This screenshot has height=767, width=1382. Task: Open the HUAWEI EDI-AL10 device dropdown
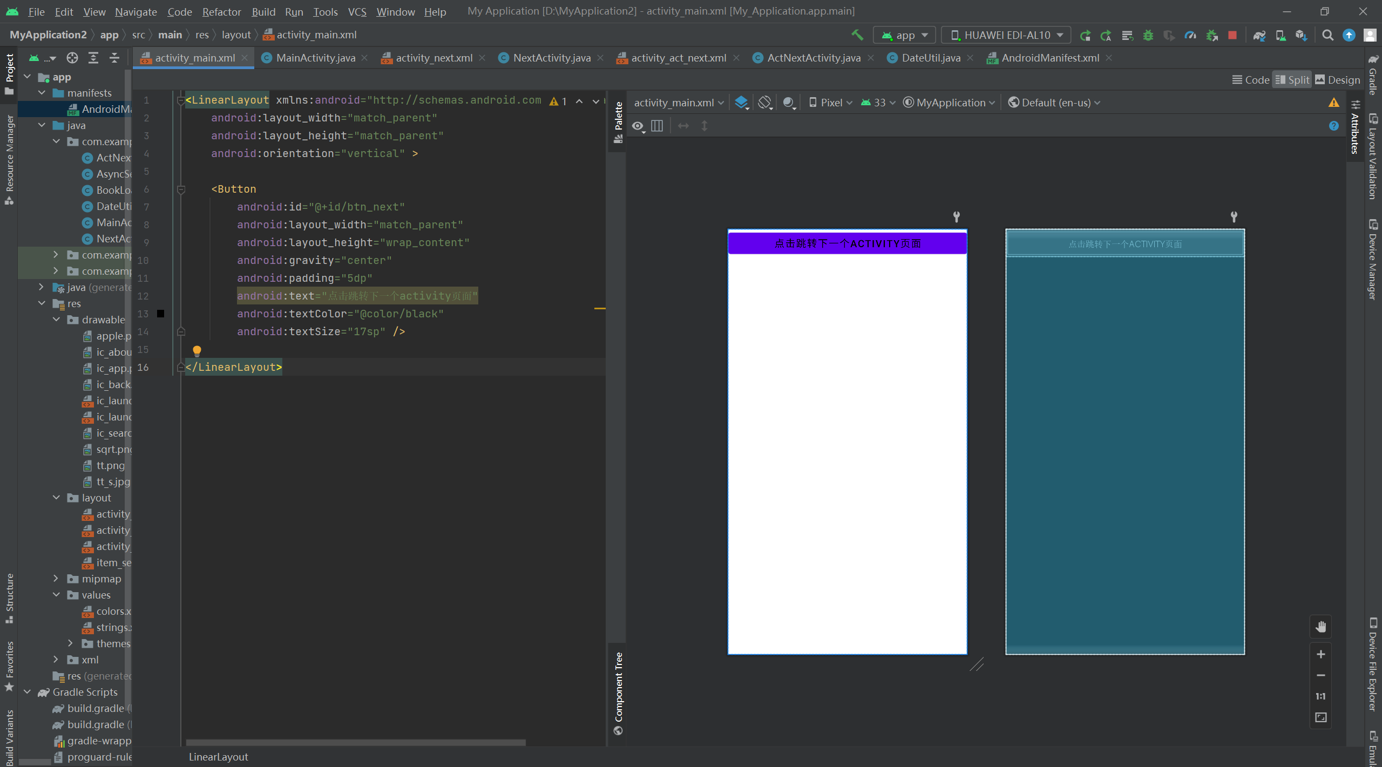(1006, 35)
